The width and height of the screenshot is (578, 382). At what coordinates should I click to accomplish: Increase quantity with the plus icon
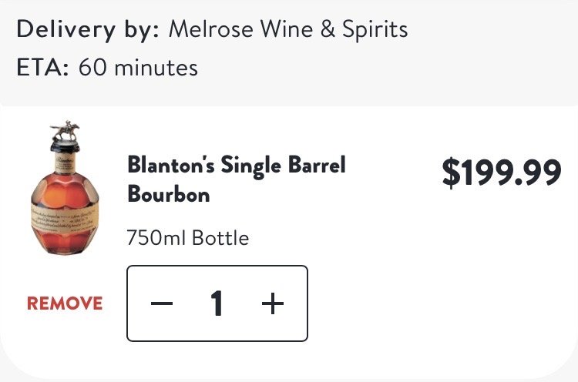coord(272,304)
